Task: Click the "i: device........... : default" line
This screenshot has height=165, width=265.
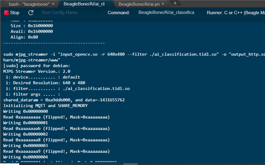Action: [x=43, y=77]
